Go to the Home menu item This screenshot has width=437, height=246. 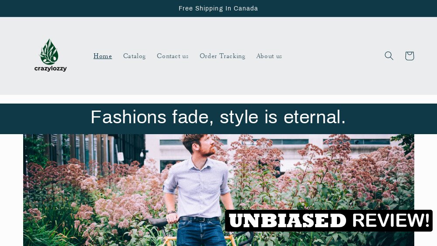tap(103, 56)
